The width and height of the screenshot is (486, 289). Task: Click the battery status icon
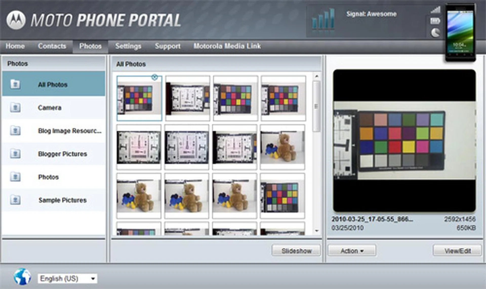pyautogui.click(x=435, y=21)
